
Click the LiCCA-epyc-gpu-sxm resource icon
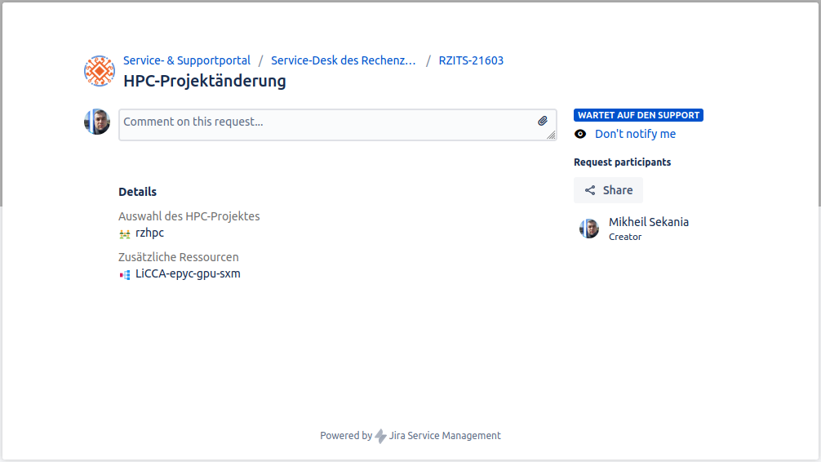tap(125, 274)
